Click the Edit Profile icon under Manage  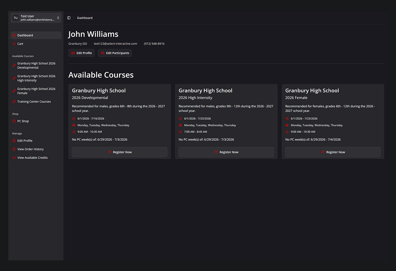click(14, 140)
